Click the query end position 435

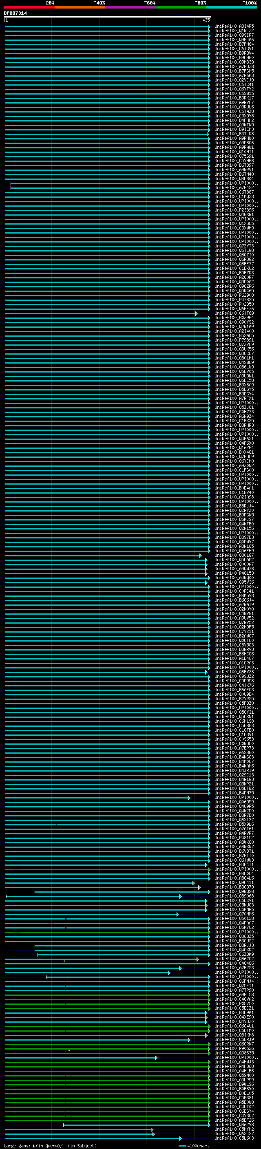[206, 20]
